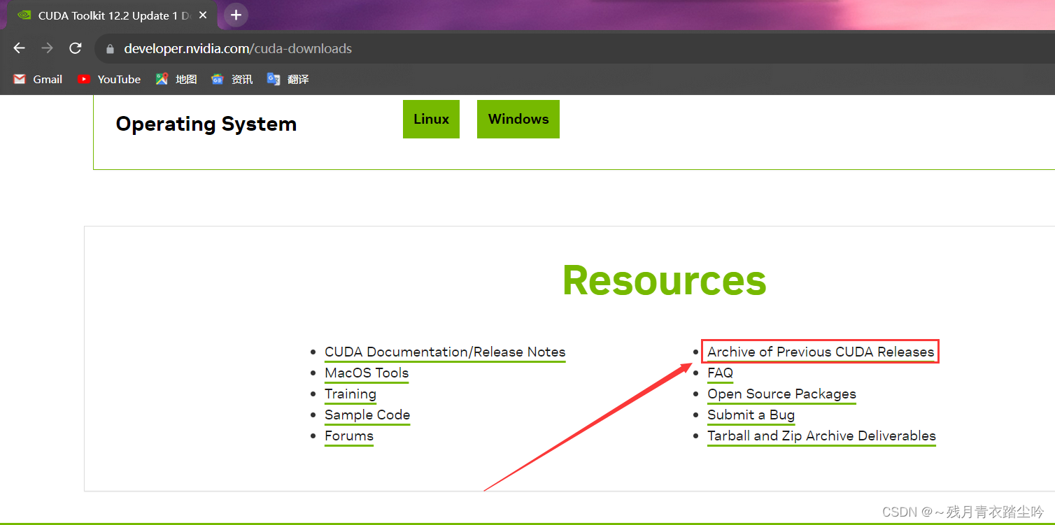Open the FAQ link
1055x525 pixels.
coord(720,373)
